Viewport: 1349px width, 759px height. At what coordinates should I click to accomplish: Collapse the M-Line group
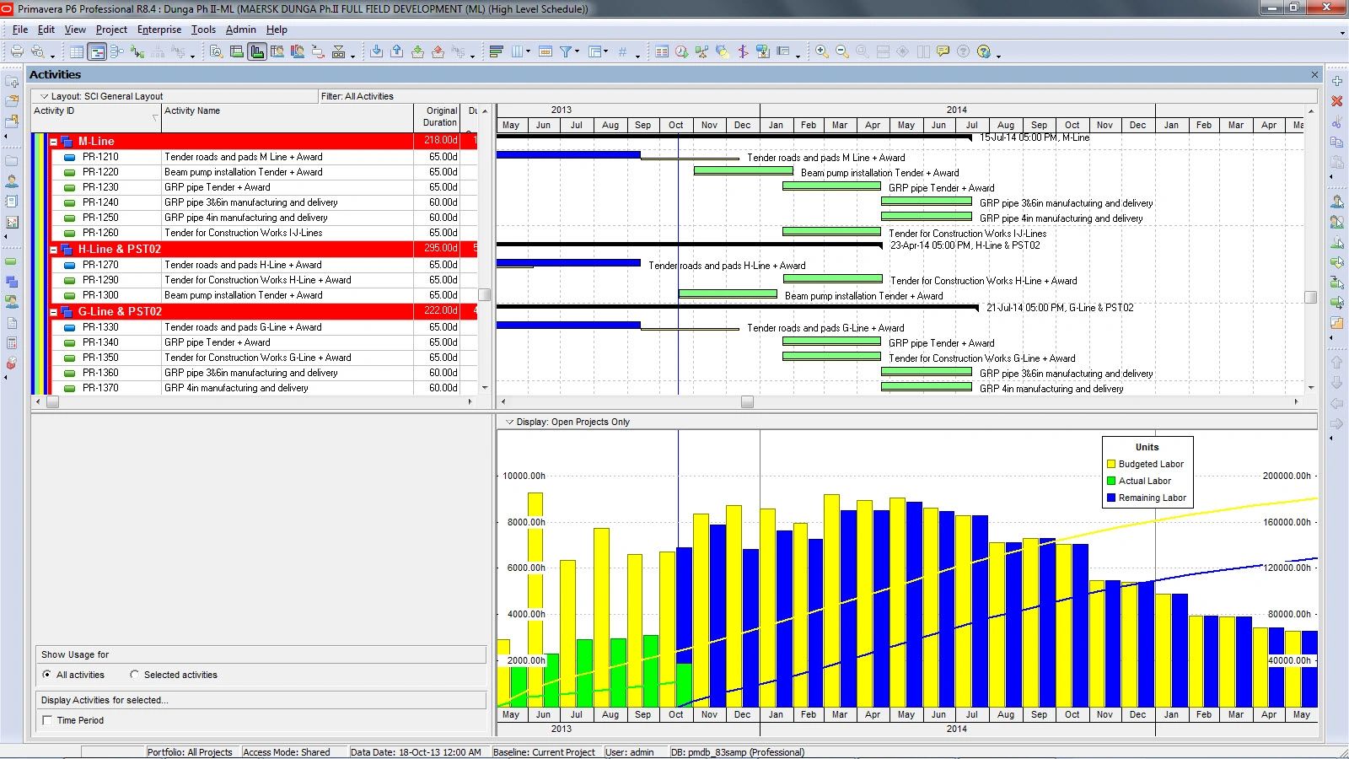[54, 142]
